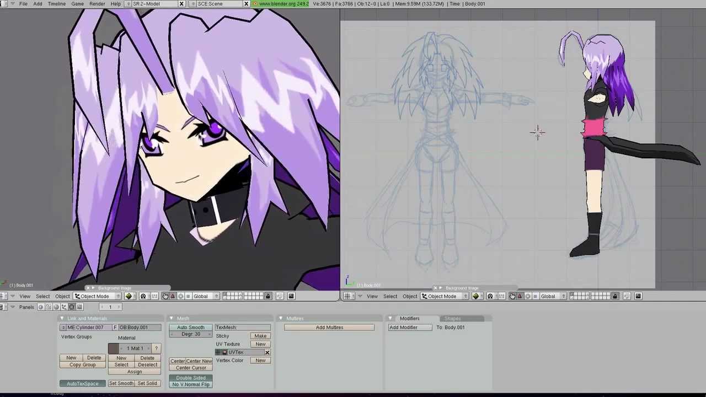Toggle the F fake user button
The height and width of the screenshot is (397, 706).
[x=115, y=328]
